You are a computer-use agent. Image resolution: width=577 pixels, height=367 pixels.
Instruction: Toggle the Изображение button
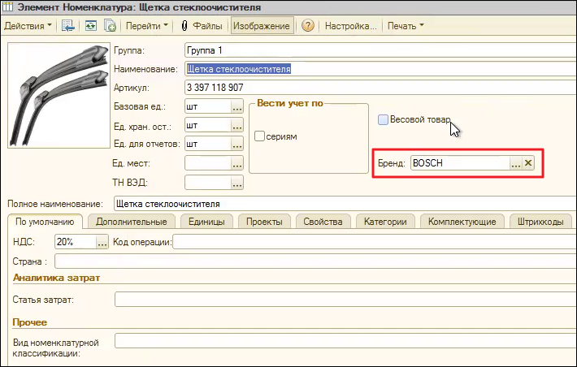click(x=262, y=26)
